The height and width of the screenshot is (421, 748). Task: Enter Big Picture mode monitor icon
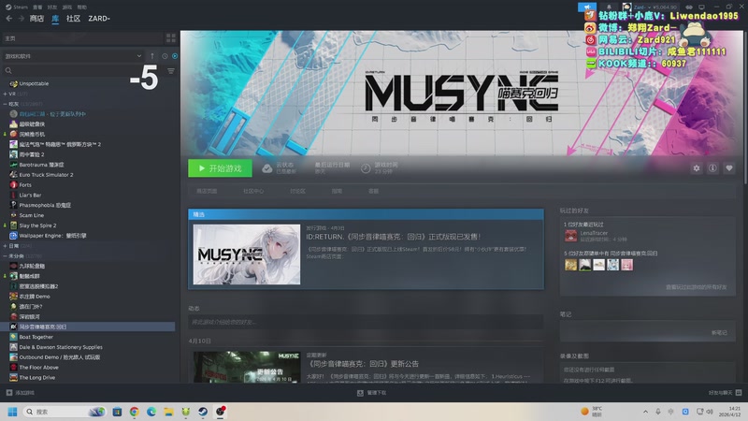pyautogui.click(x=701, y=7)
